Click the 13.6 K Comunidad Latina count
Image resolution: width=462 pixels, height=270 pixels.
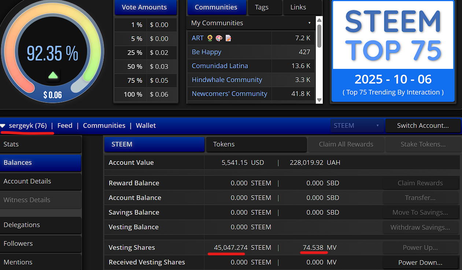point(301,66)
